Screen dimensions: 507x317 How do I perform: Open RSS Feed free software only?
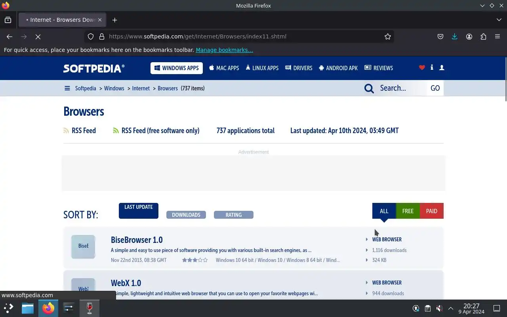[156, 131]
